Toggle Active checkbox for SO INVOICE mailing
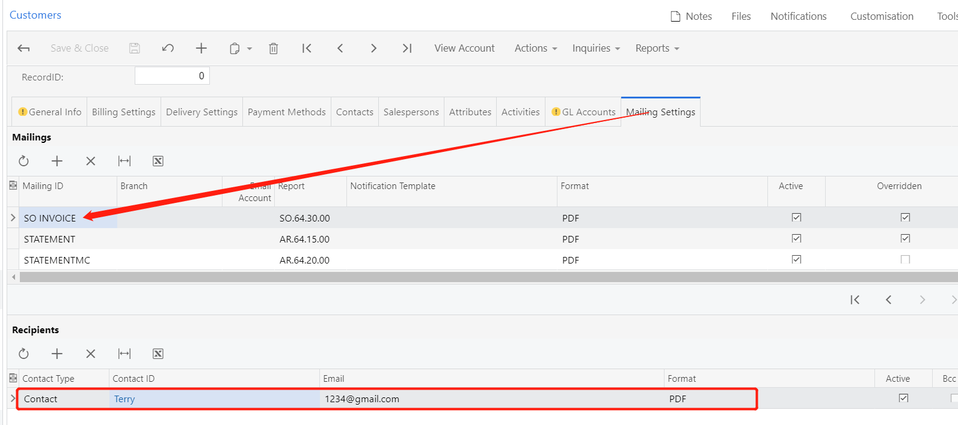Image resolution: width=958 pixels, height=425 pixels. tap(796, 217)
